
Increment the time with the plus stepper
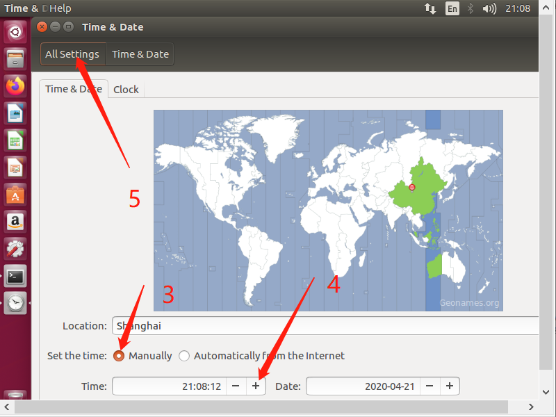point(256,386)
